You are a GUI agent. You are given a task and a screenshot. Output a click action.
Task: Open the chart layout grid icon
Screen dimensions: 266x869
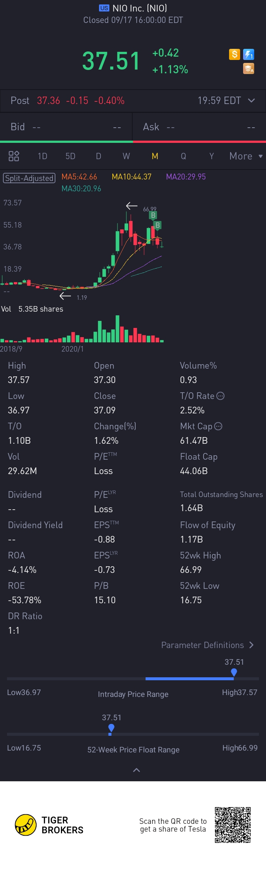[14, 156]
